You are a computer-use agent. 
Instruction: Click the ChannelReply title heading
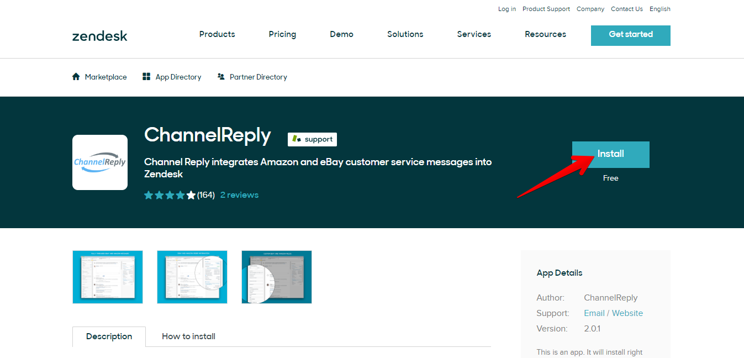[x=208, y=136]
